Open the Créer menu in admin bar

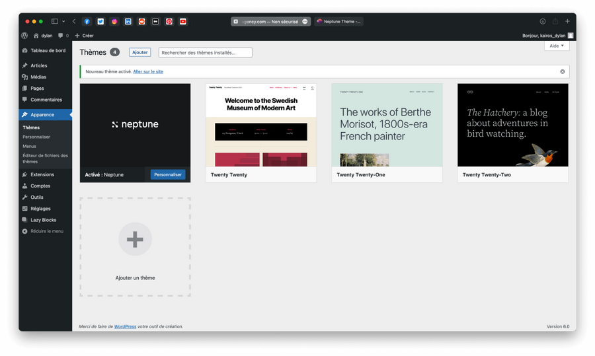(84, 36)
